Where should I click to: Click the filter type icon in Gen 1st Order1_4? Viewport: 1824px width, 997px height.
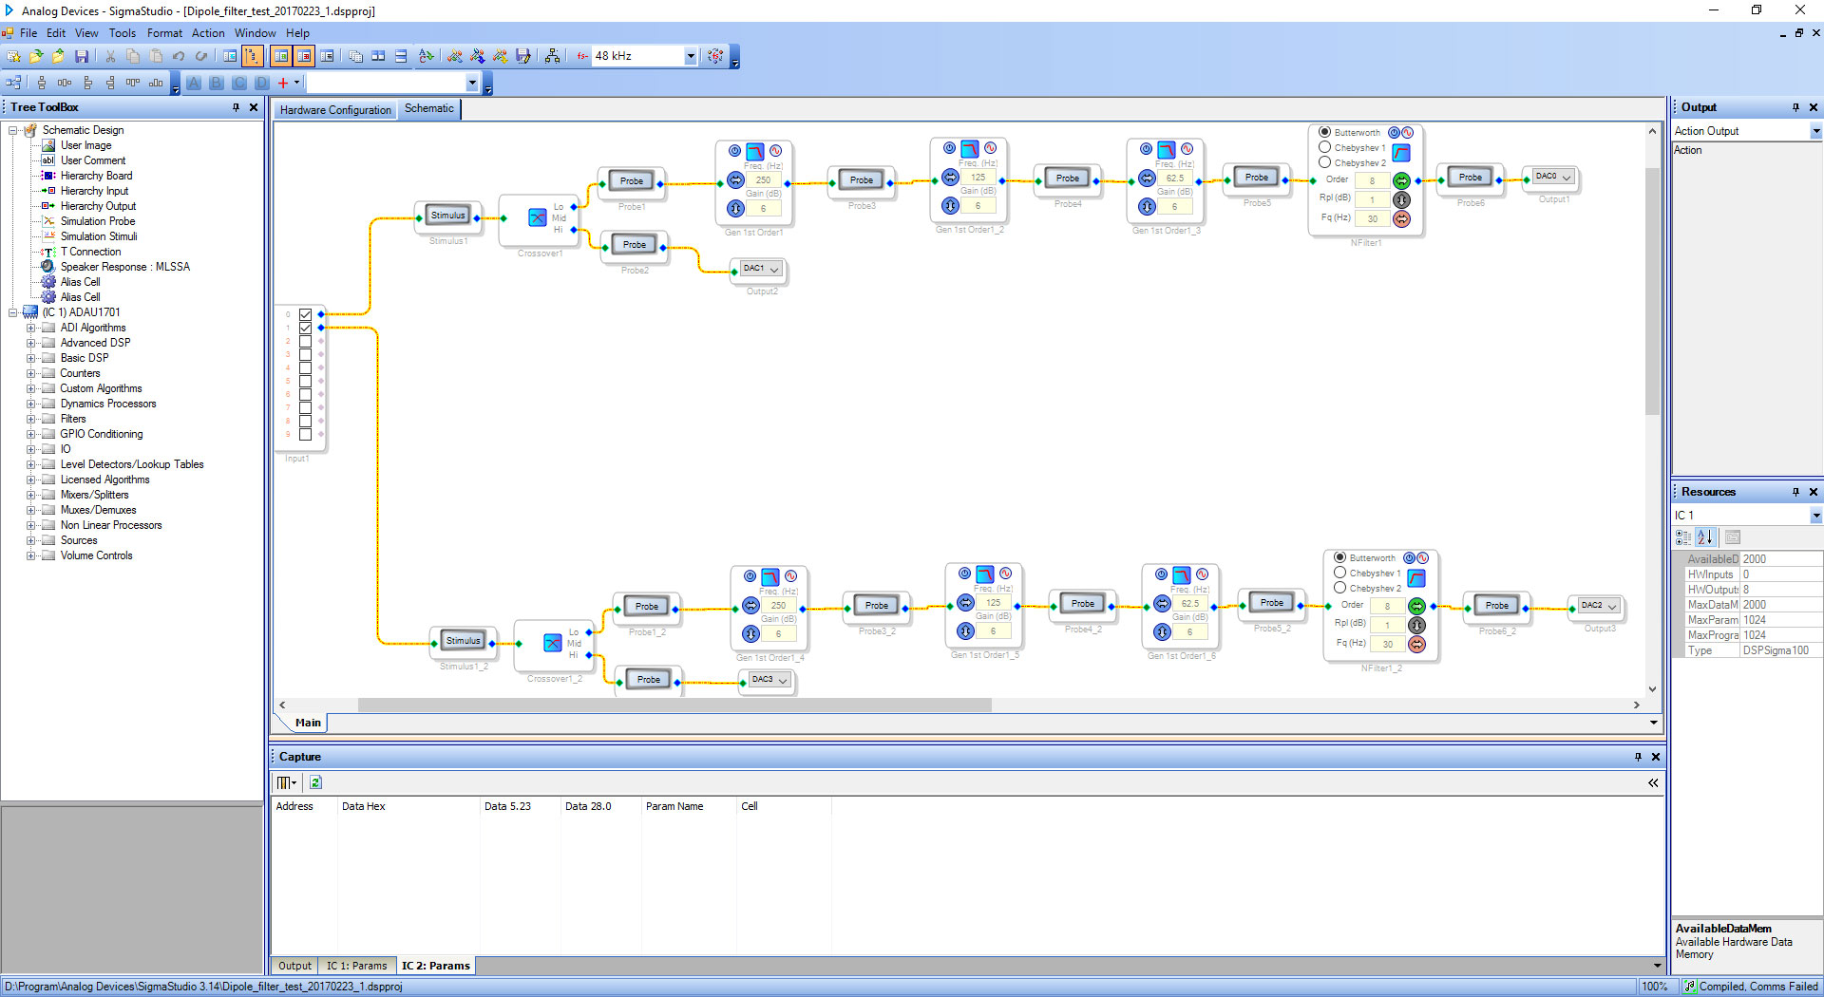tap(770, 577)
